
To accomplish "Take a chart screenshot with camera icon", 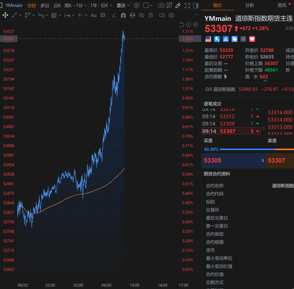I will pos(161,5).
